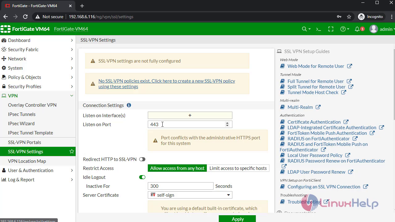This screenshot has width=395, height=222.
Task: Expand the Security Fabric menu
Action: click(x=38, y=49)
